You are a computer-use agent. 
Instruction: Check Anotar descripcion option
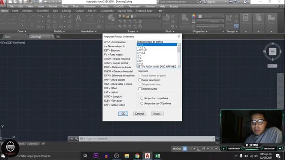[140, 80]
